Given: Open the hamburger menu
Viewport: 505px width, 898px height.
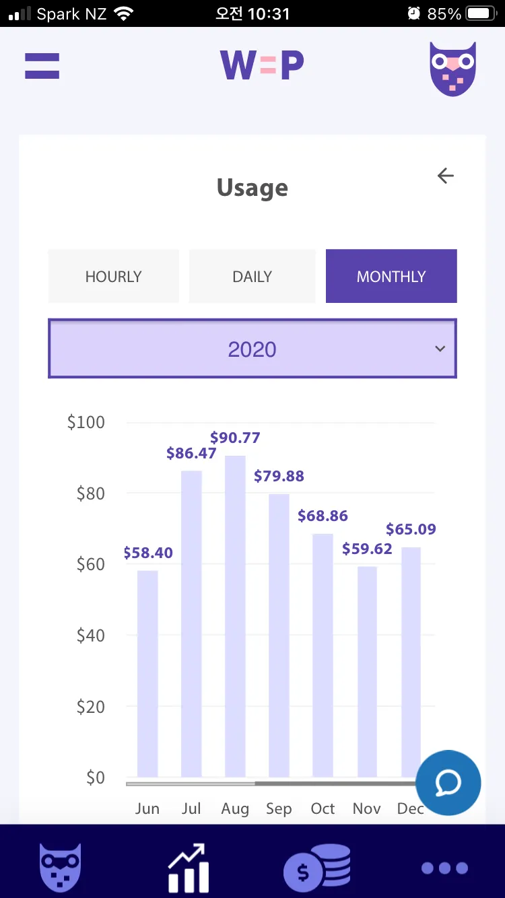Looking at the screenshot, I should (x=42, y=66).
